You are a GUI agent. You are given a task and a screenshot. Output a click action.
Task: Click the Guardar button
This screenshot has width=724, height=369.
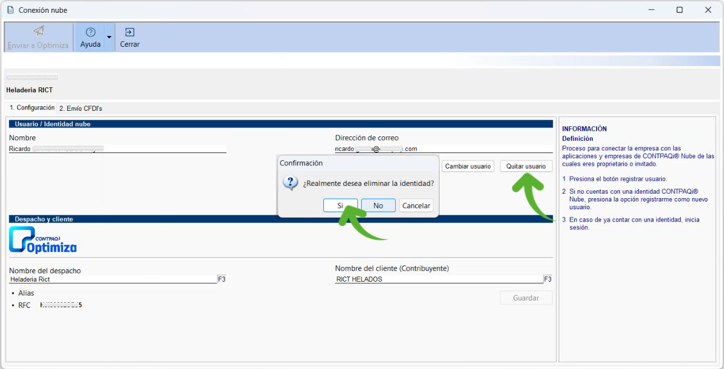[x=526, y=298]
